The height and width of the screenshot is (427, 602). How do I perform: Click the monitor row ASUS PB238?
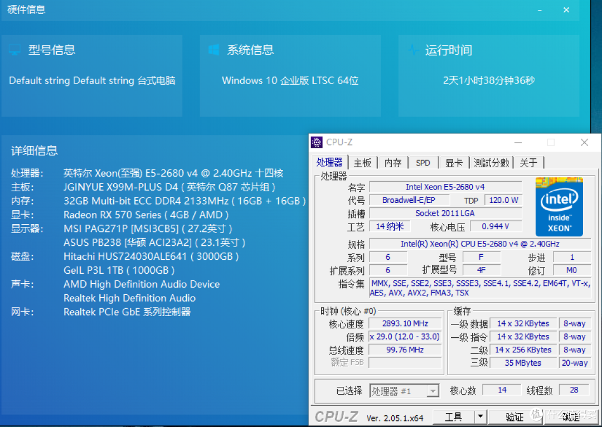click(x=154, y=242)
